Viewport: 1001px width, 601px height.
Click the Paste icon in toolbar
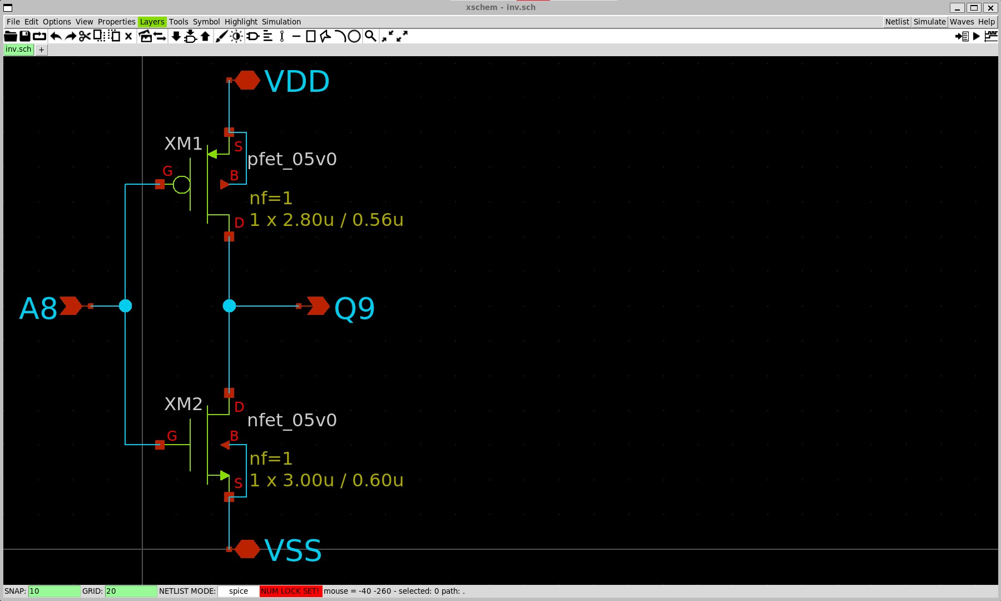[x=114, y=36]
